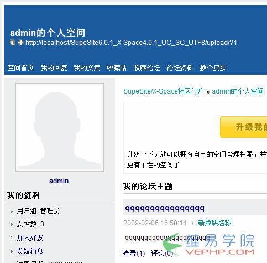The image size is (267, 263).
Task: Click the admin avatar picture
Action: point(60,127)
